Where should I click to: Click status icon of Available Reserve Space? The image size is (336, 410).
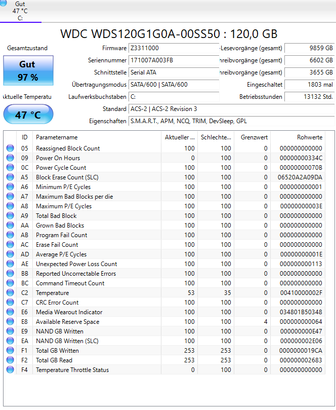(x=10, y=322)
